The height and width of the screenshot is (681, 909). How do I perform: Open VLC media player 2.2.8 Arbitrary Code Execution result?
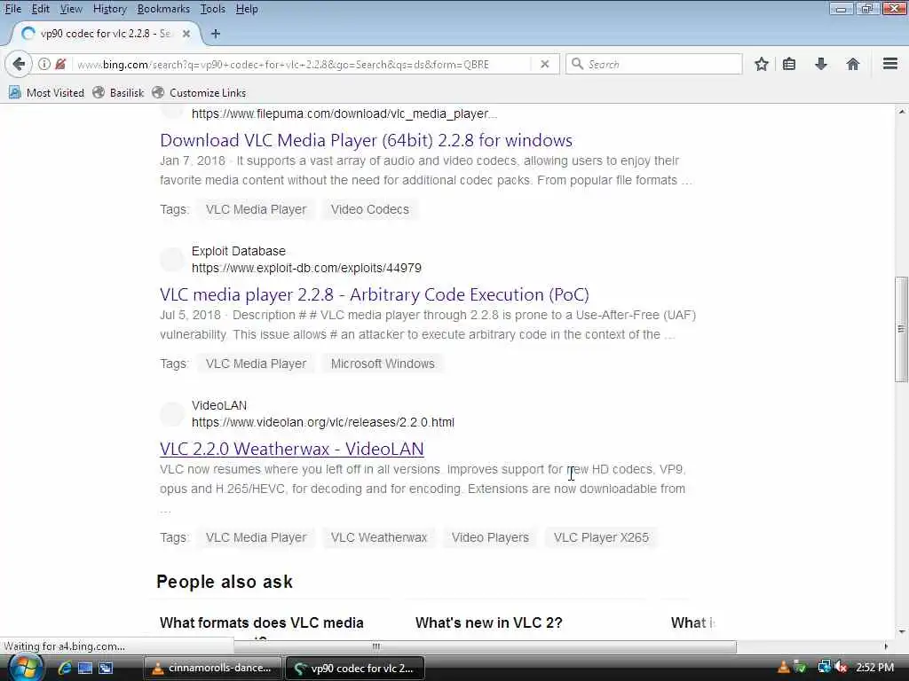375,294
